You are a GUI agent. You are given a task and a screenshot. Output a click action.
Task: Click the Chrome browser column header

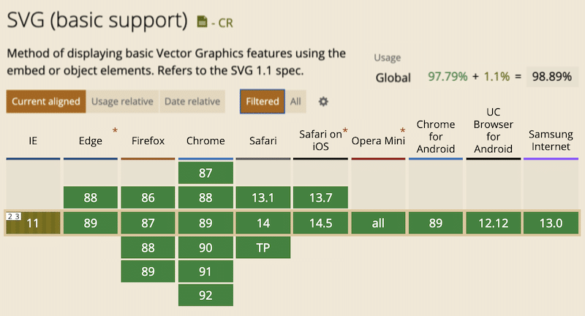pyautogui.click(x=205, y=140)
